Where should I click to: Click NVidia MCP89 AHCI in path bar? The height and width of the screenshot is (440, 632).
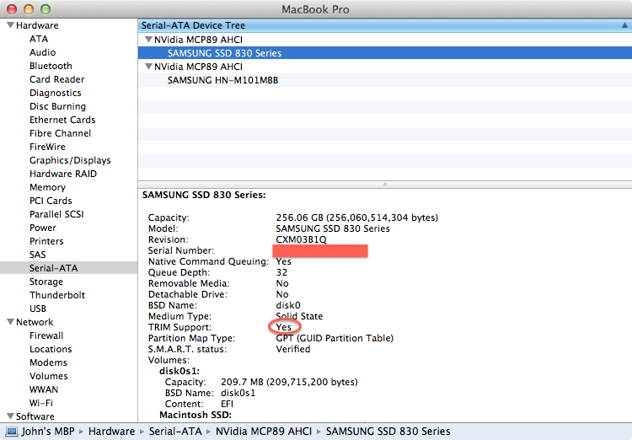click(264, 432)
